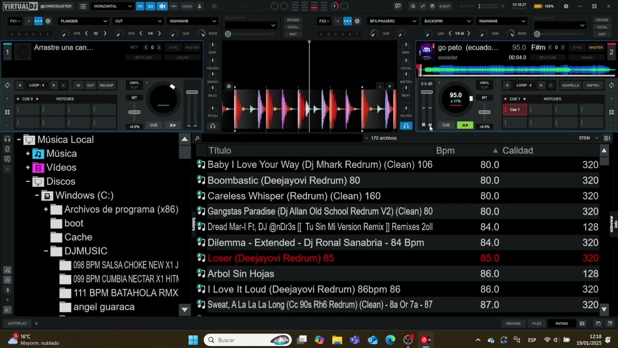This screenshot has width=618, height=348.
Task: Zoom in waveform with the plus icon
Action: click(390, 87)
